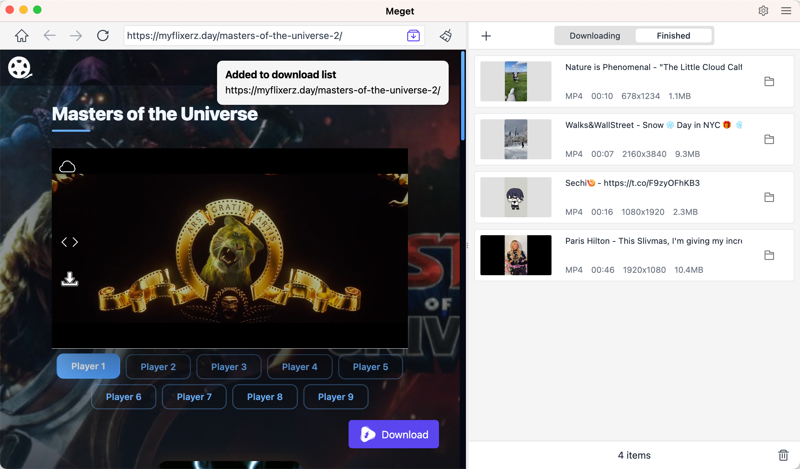Click title 'Nature is Phenomenal - "The Little Cloud Calf'
The image size is (800, 469).
pyautogui.click(x=654, y=67)
